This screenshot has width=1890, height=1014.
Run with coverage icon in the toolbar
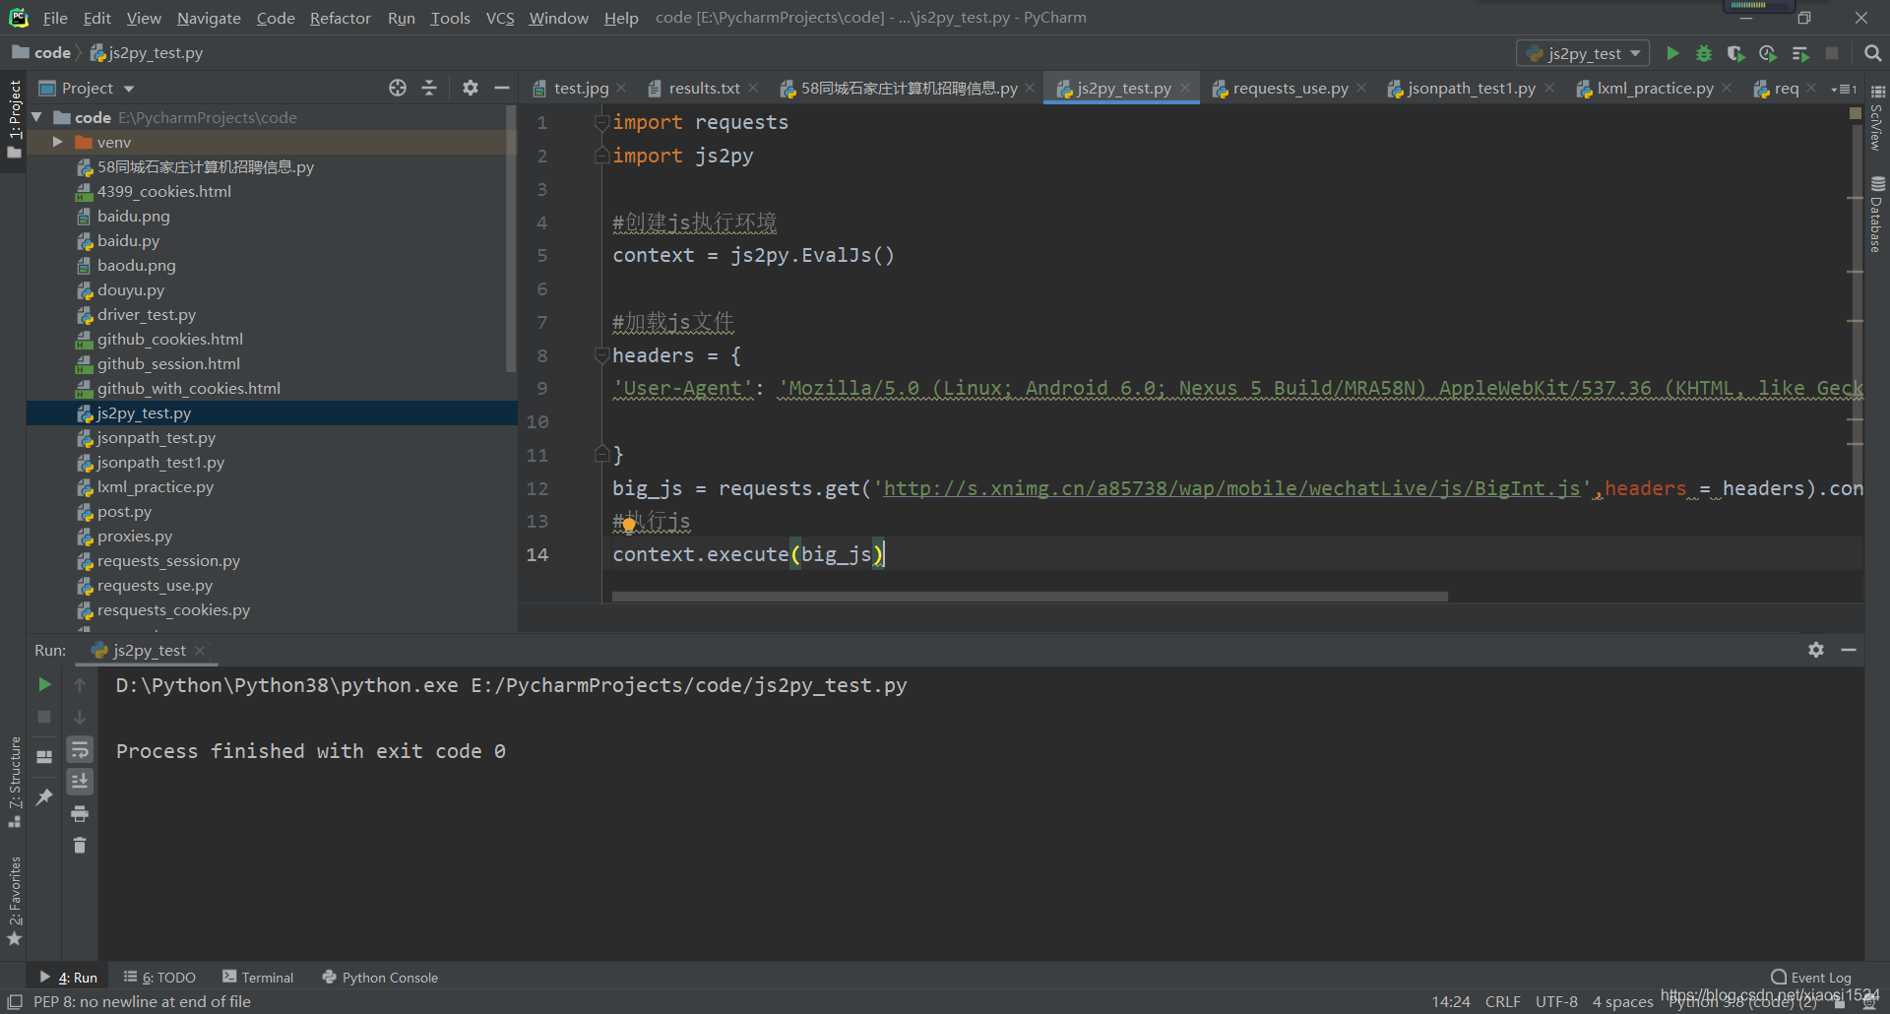1736,53
